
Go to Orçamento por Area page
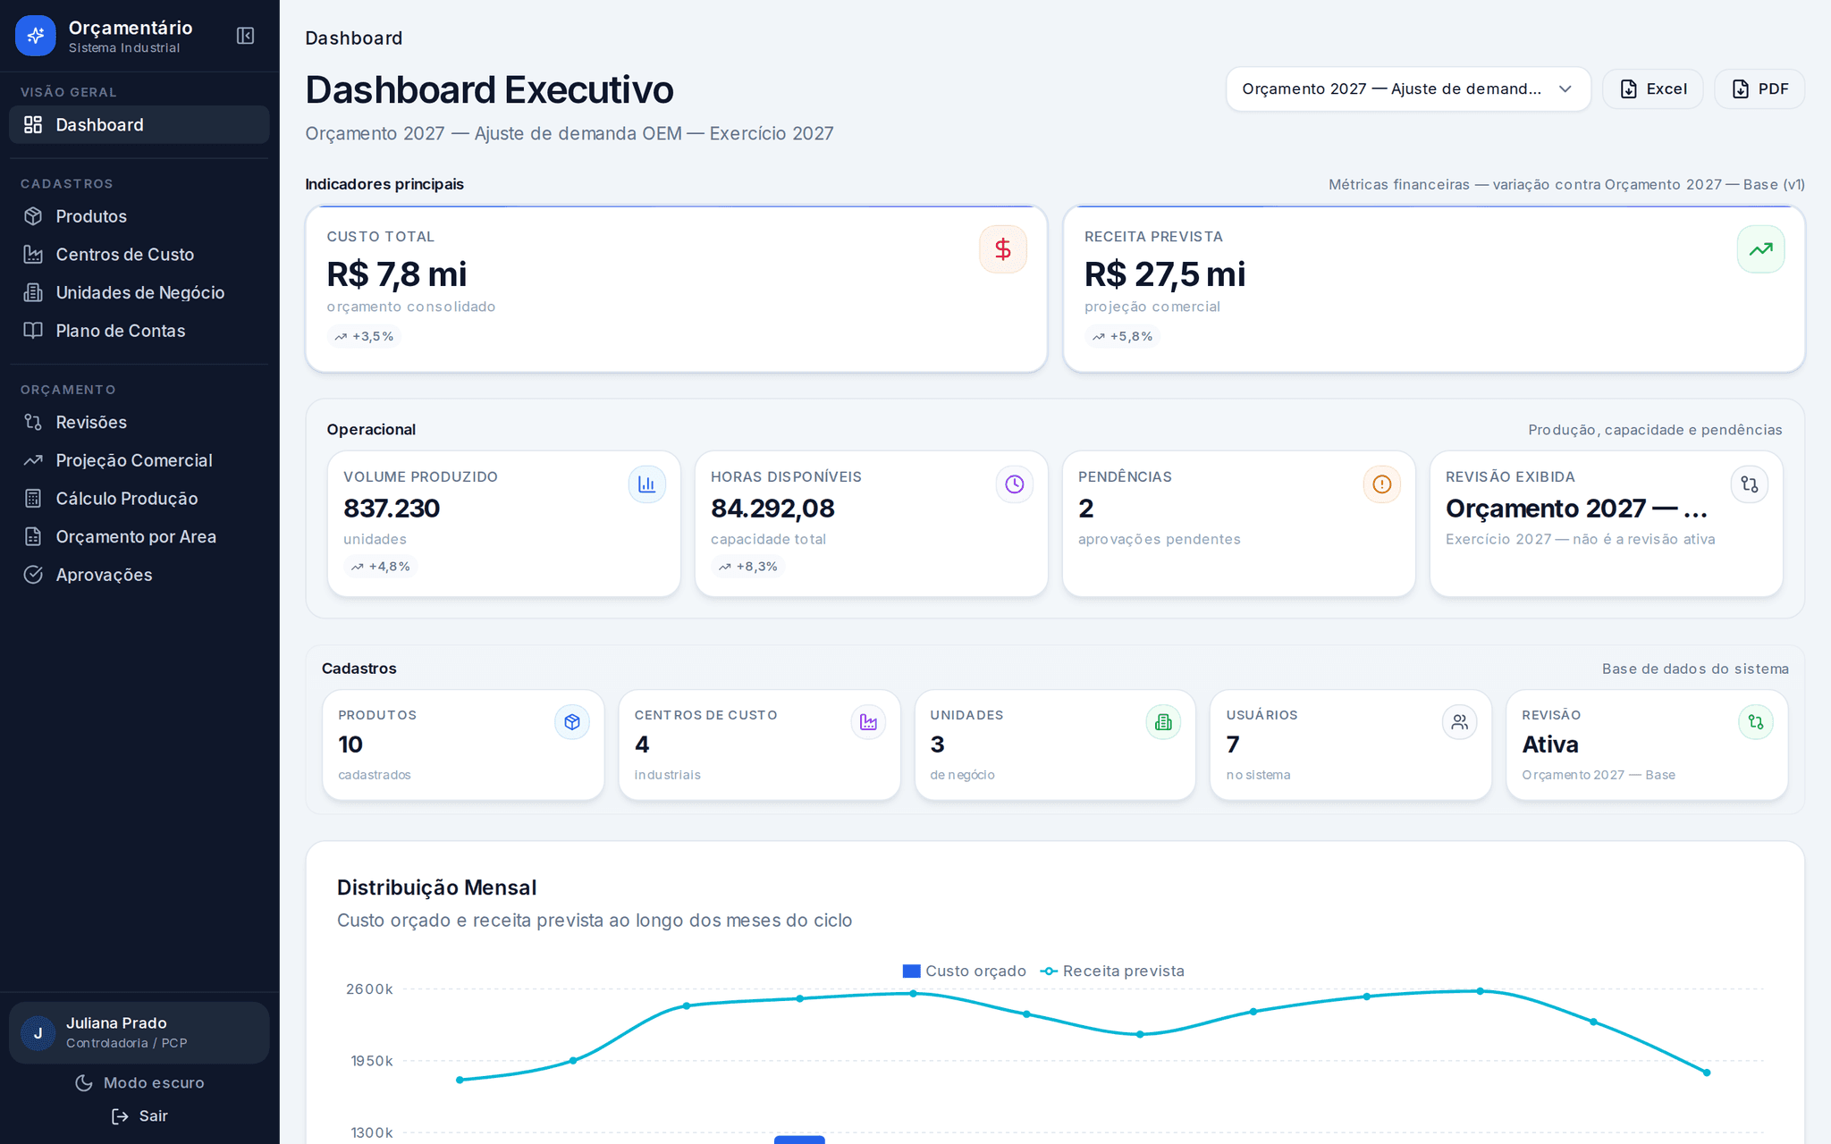[139, 536]
